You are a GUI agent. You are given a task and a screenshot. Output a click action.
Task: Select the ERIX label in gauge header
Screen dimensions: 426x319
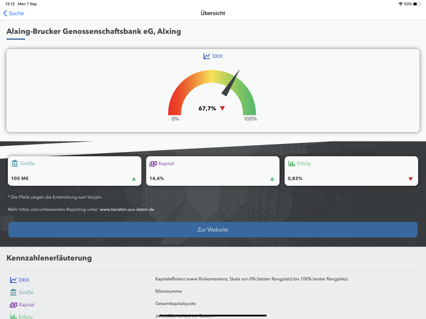[x=217, y=56]
